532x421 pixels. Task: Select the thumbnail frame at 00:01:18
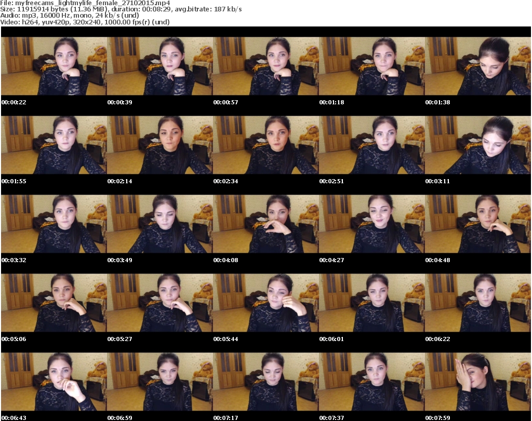(x=372, y=66)
